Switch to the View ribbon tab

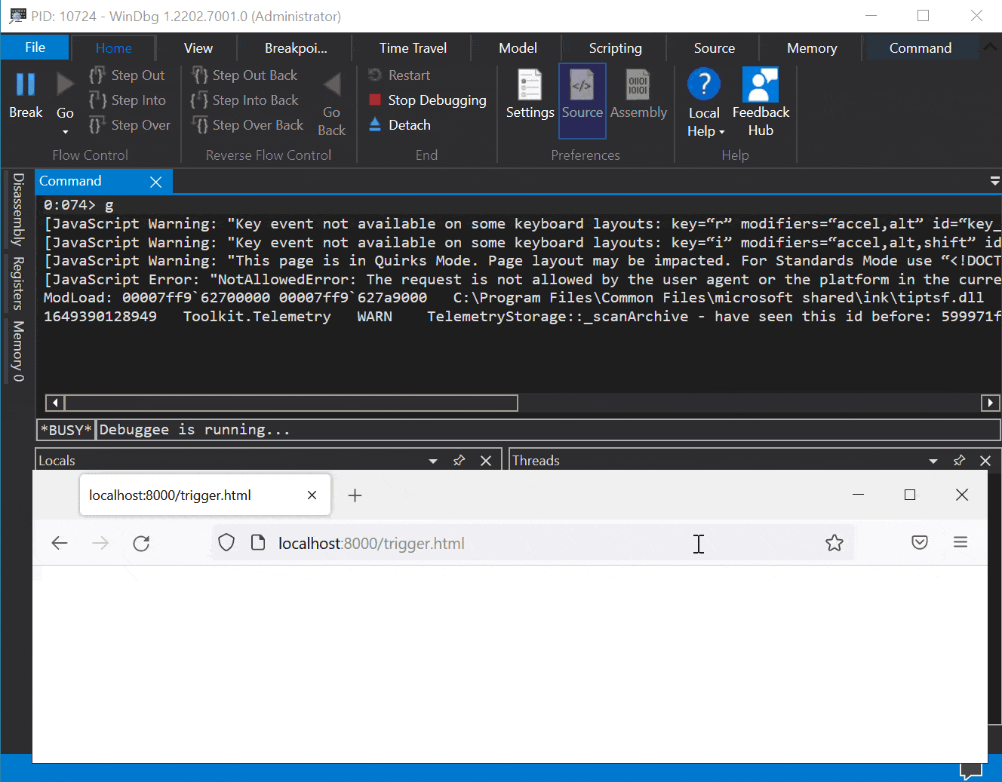pyautogui.click(x=198, y=48)
